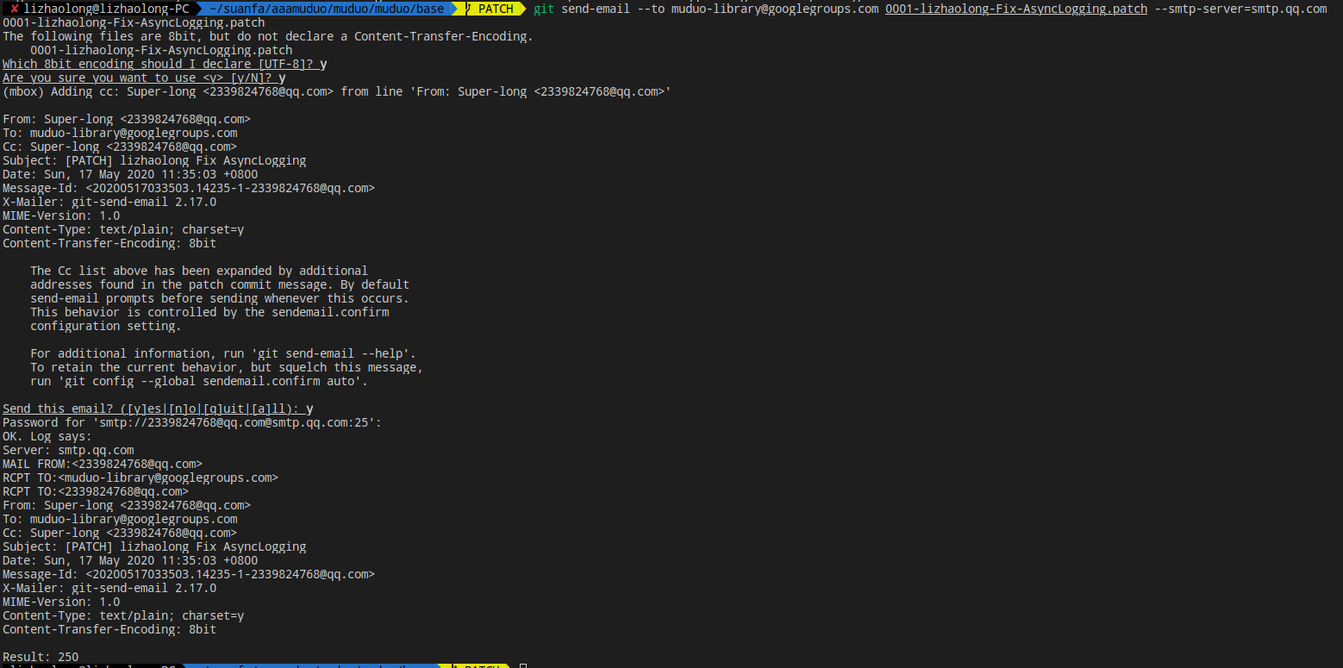Click 'send-email prompts before sending whenever this occurs' line
The height and width of the screenshot is (668, 1343).
tap(220, 298)
